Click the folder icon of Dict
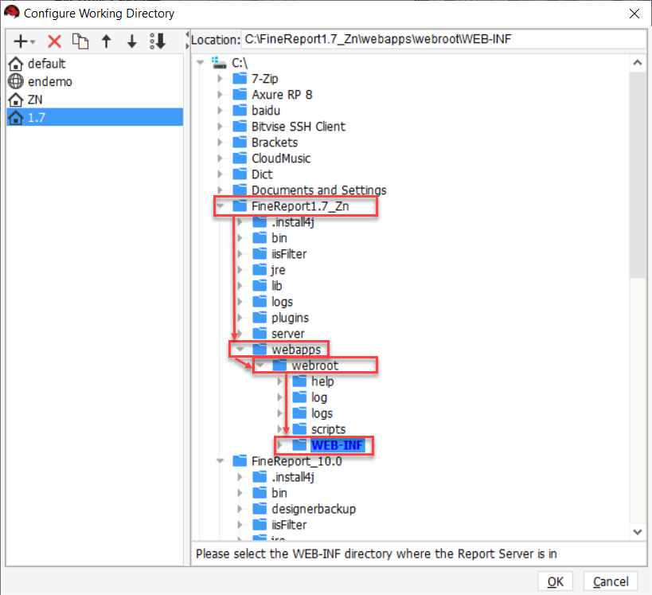The width and height of the screenshot is (652, 595). pyautogui.click(x=240, y=174)
